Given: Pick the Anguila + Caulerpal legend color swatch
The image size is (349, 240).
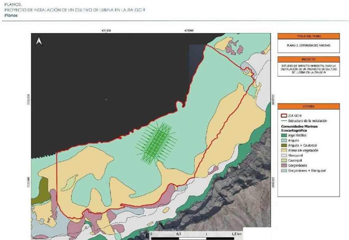Looking at the screenshot, I should click(284, 145).
